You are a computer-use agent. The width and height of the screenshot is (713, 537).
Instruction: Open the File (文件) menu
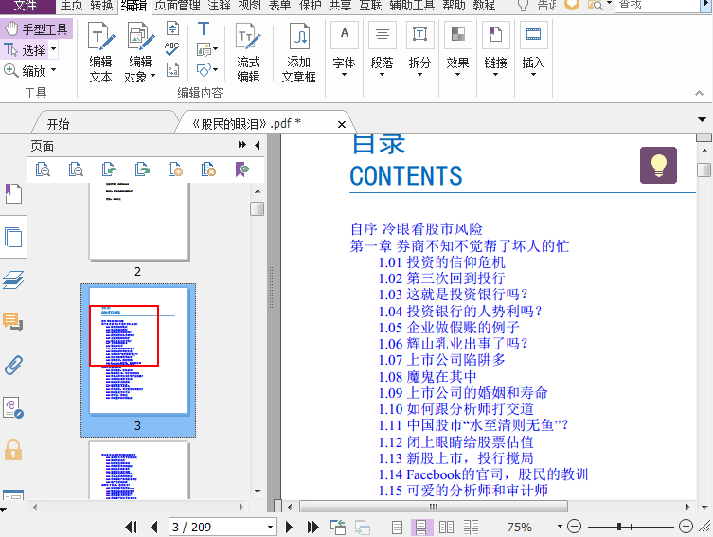(x=27, y=6)
